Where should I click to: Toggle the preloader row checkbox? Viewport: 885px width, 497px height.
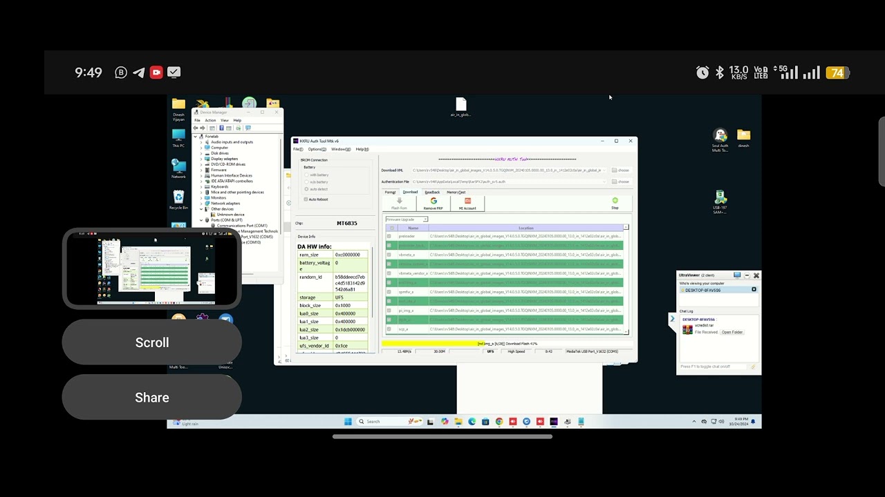pos(389,236)
